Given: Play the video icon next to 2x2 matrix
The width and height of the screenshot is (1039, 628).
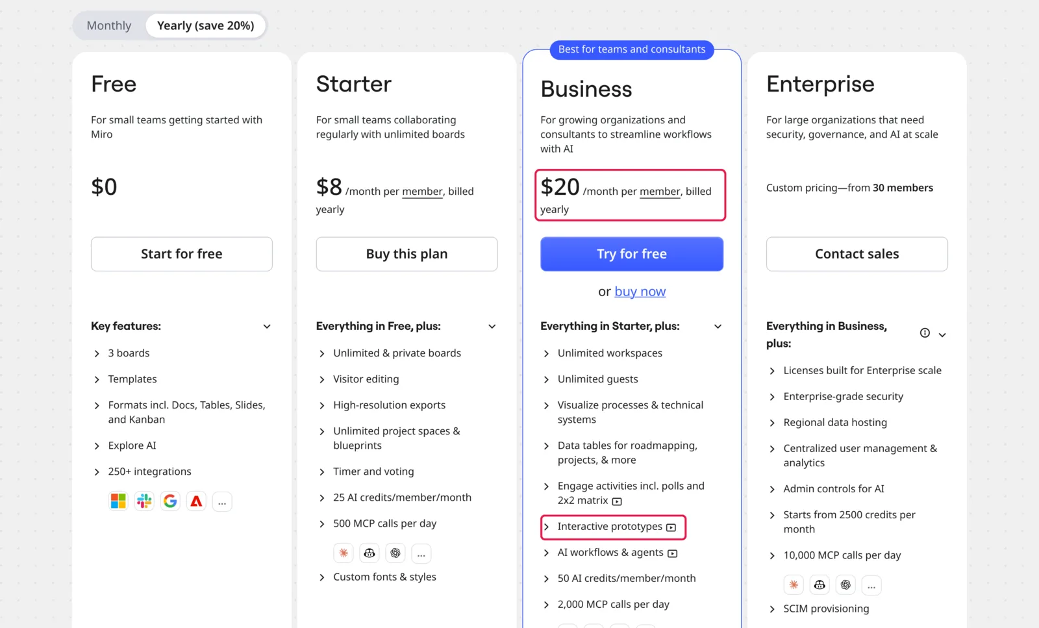Looking at the screenshot, I should 617,501.
